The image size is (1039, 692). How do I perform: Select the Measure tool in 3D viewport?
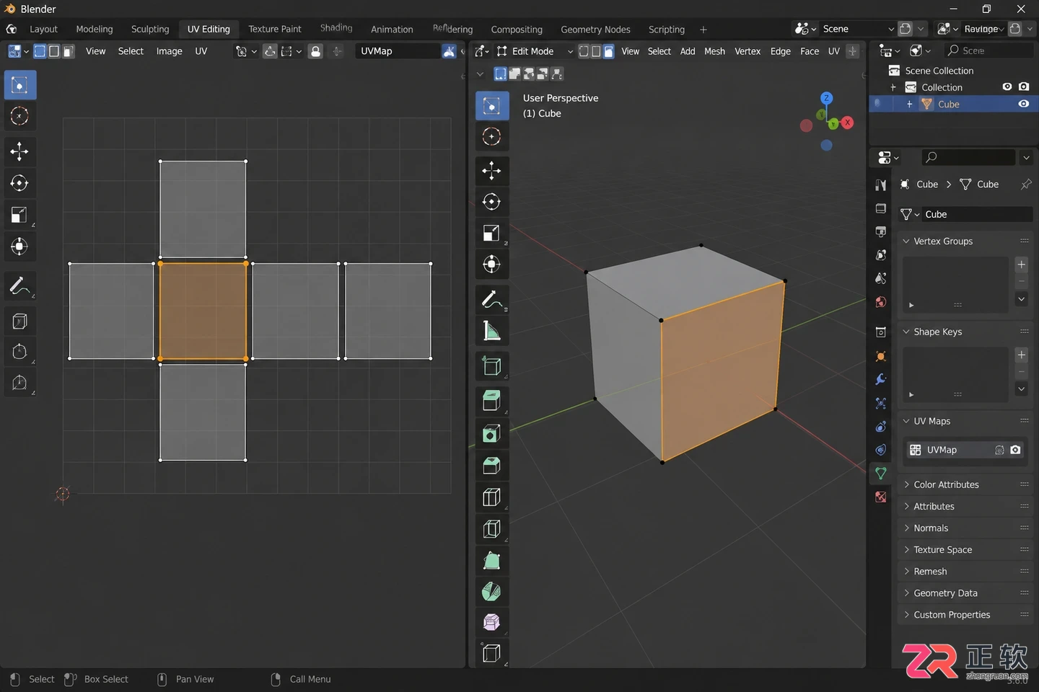coord(491,331)
